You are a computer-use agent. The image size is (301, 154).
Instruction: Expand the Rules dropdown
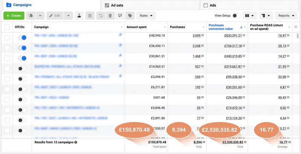[x=146, y=16]
